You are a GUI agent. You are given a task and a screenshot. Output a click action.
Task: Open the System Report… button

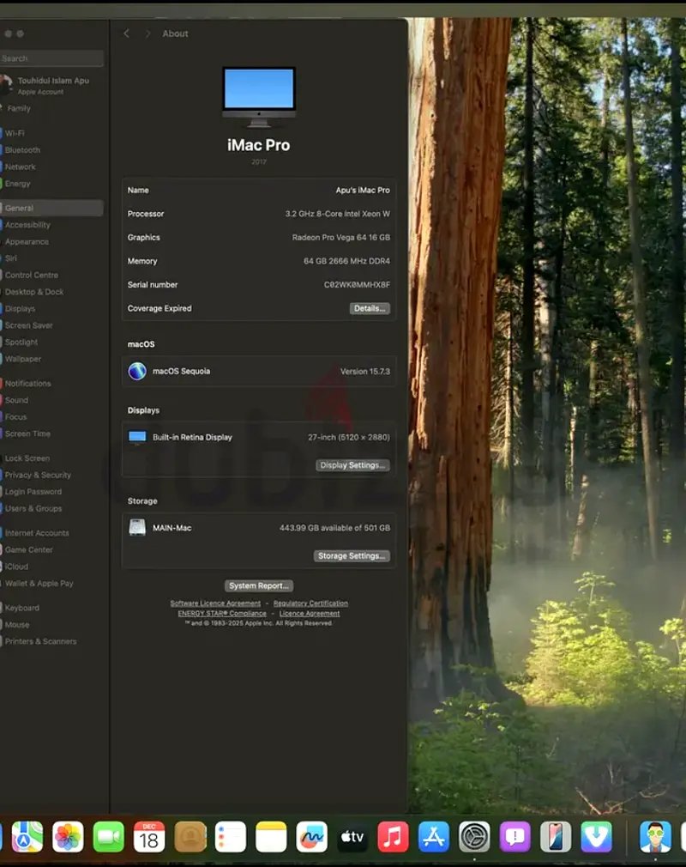coord(259,585)
